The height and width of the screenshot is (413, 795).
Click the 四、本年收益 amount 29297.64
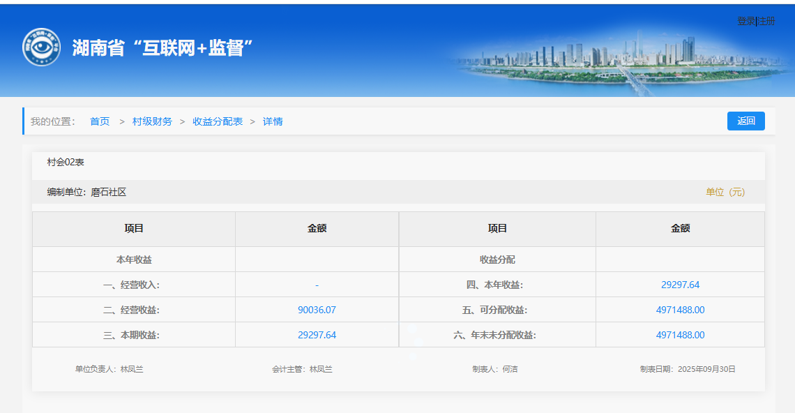[x=680, y=285]
